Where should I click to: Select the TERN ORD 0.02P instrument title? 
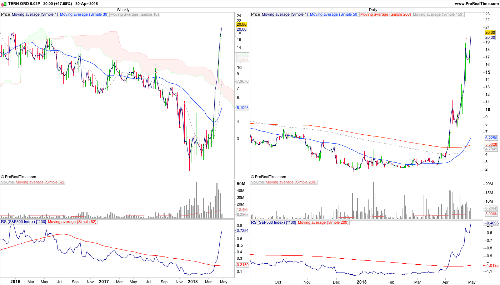click(24, 4)
